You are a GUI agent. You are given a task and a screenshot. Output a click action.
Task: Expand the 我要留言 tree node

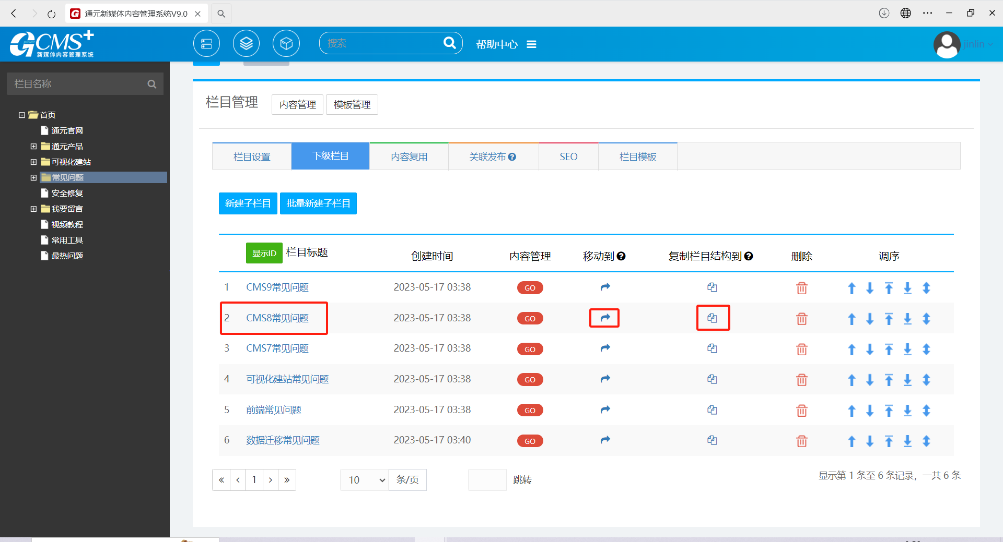click(33, 209)
